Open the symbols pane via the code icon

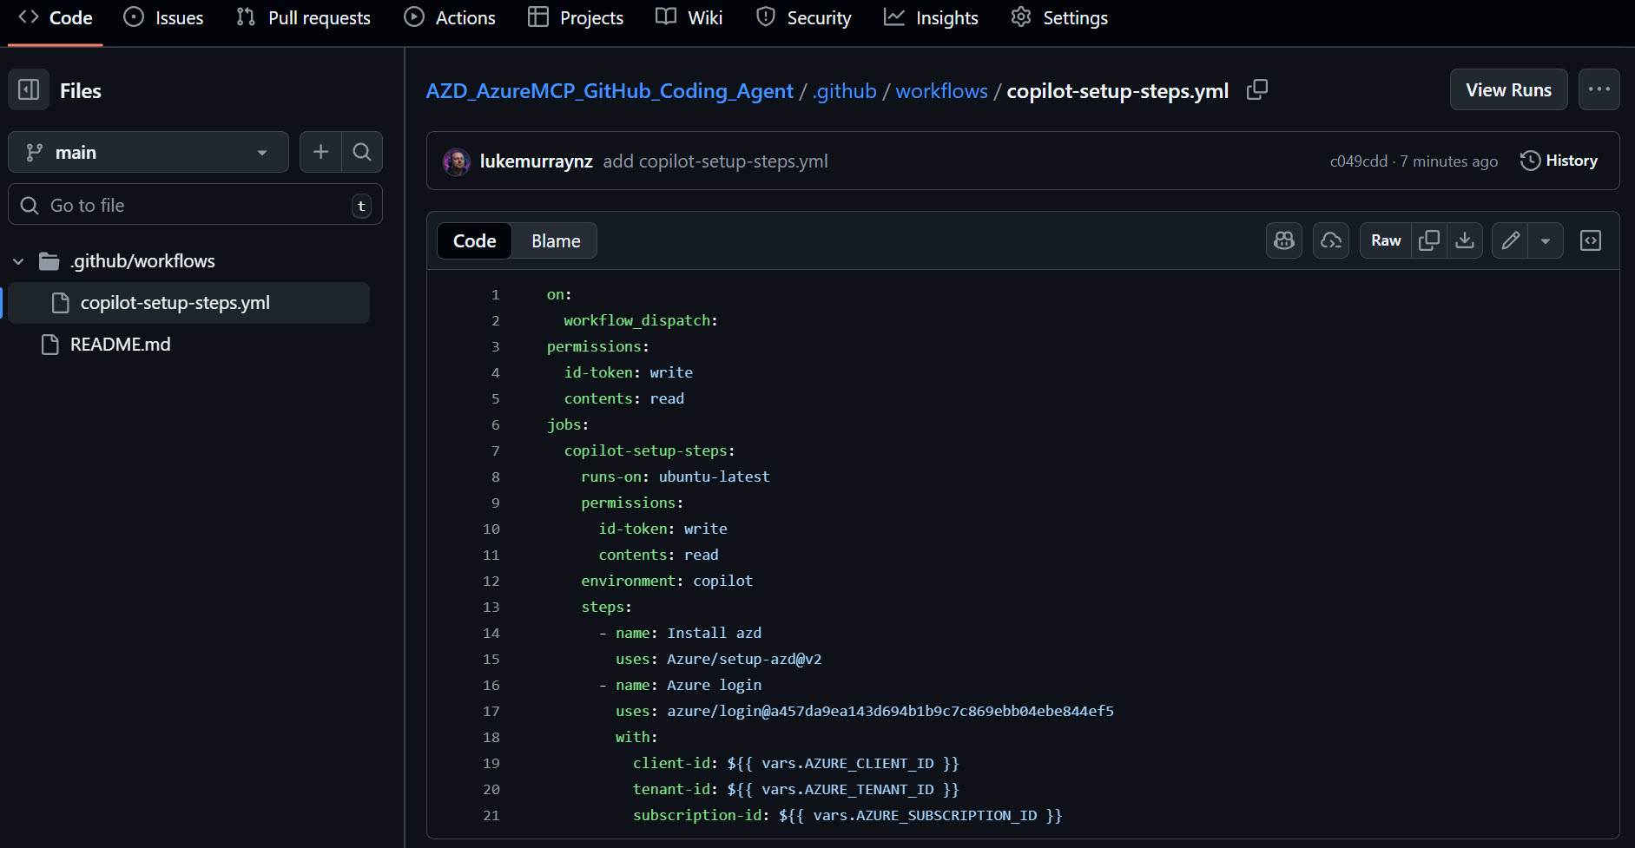(x=1591, y=240)
